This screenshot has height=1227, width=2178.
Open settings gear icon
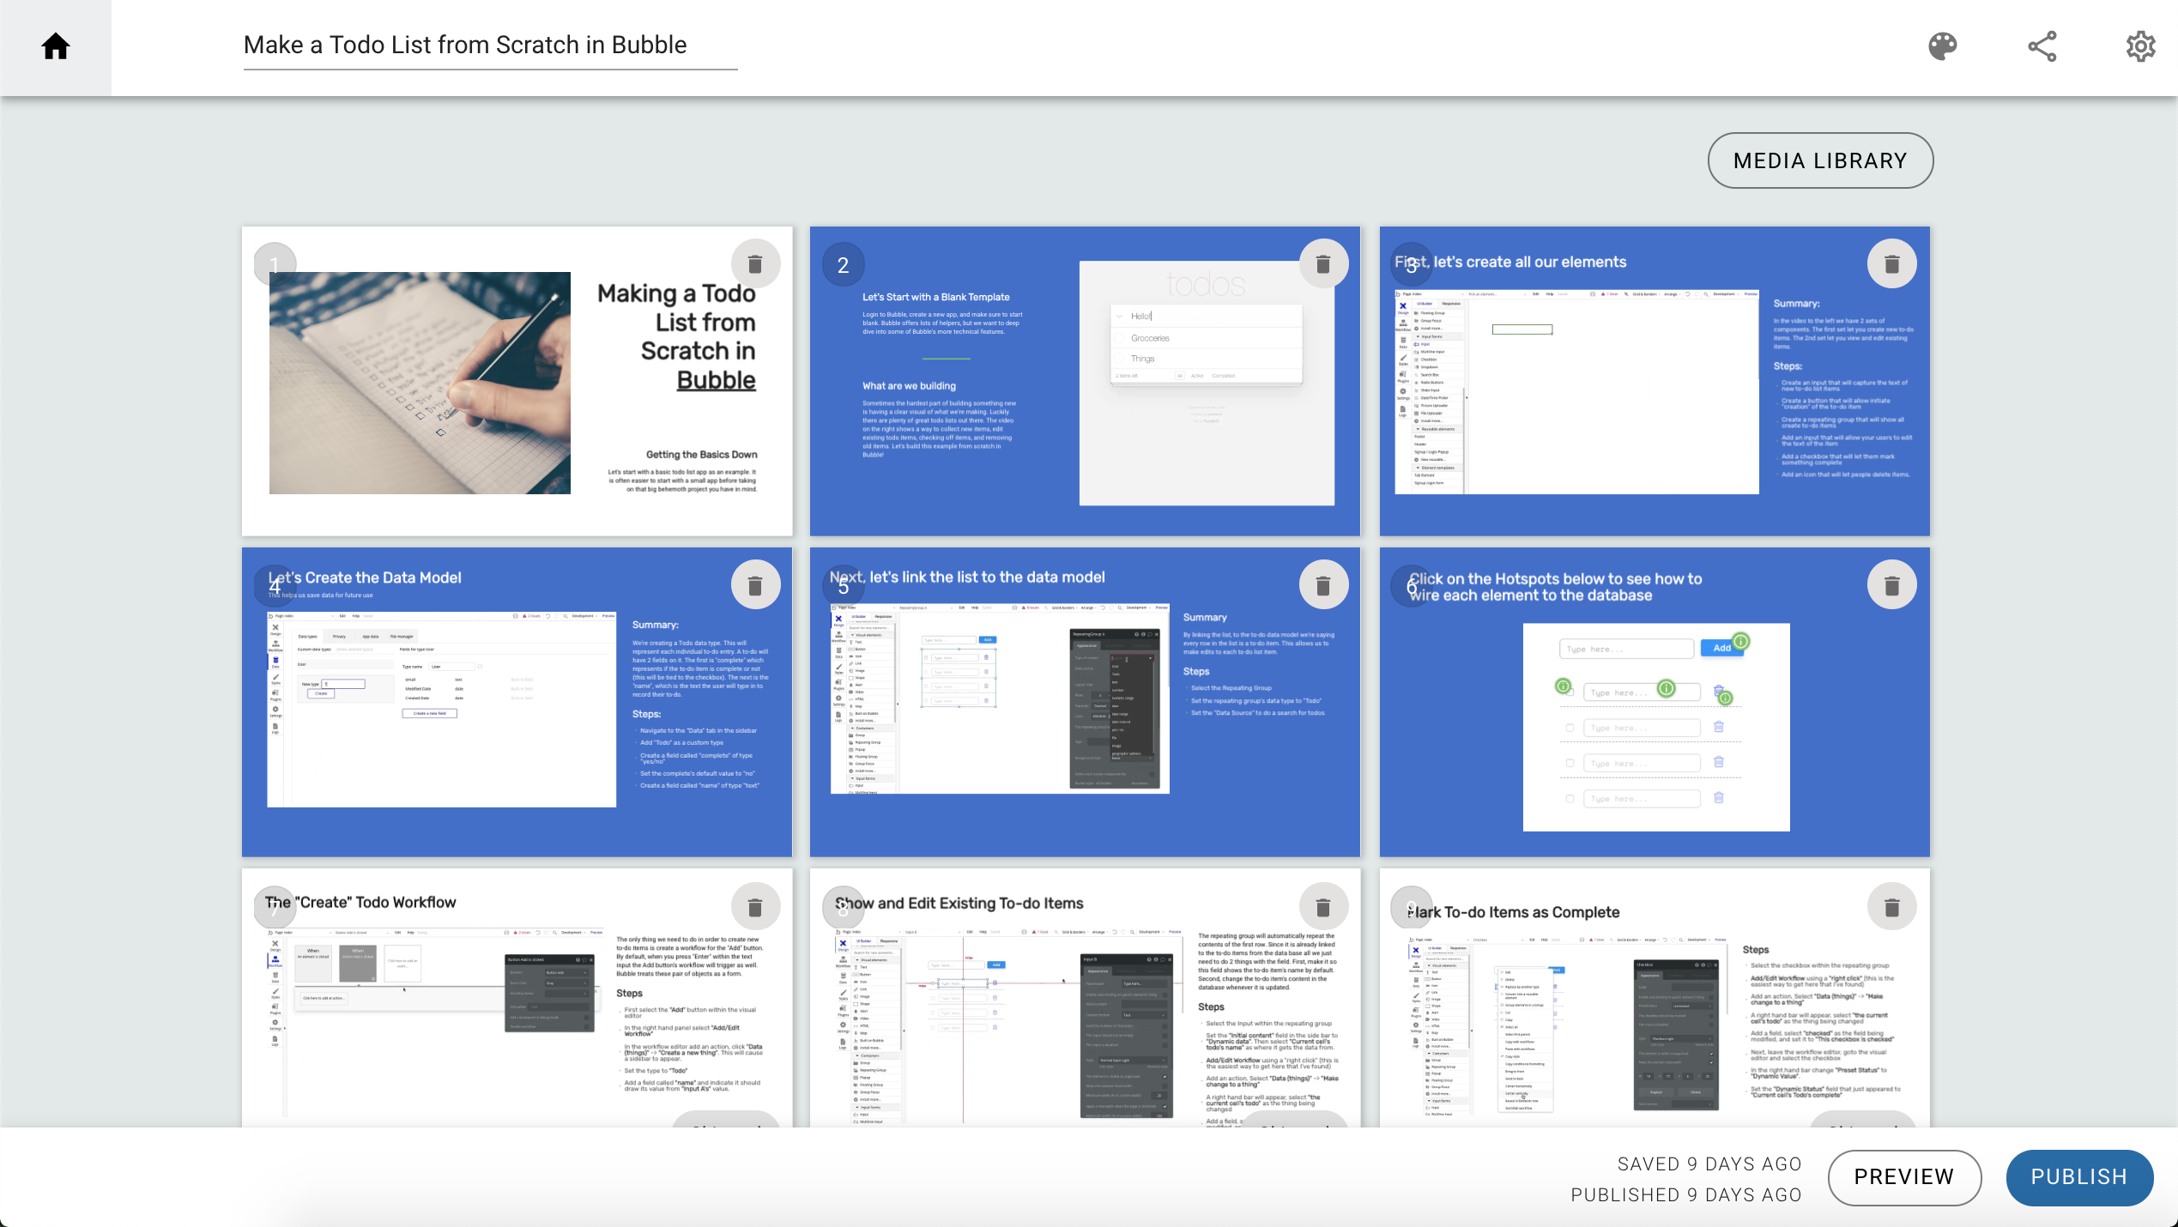tap(2140, 46)
